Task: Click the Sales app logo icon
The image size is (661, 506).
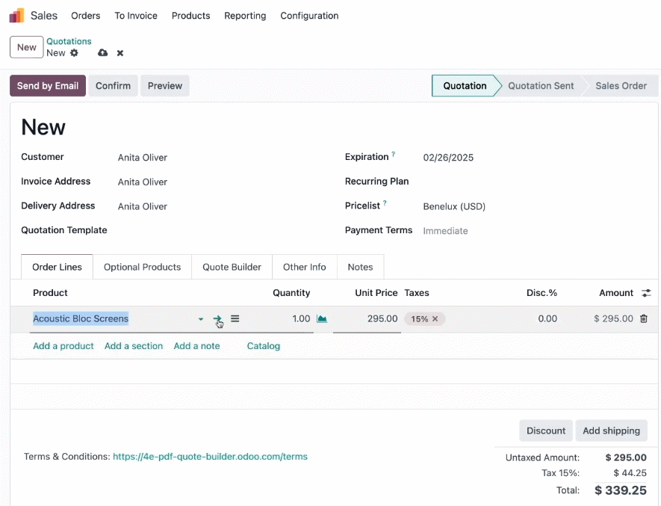Action: point(17,16)
